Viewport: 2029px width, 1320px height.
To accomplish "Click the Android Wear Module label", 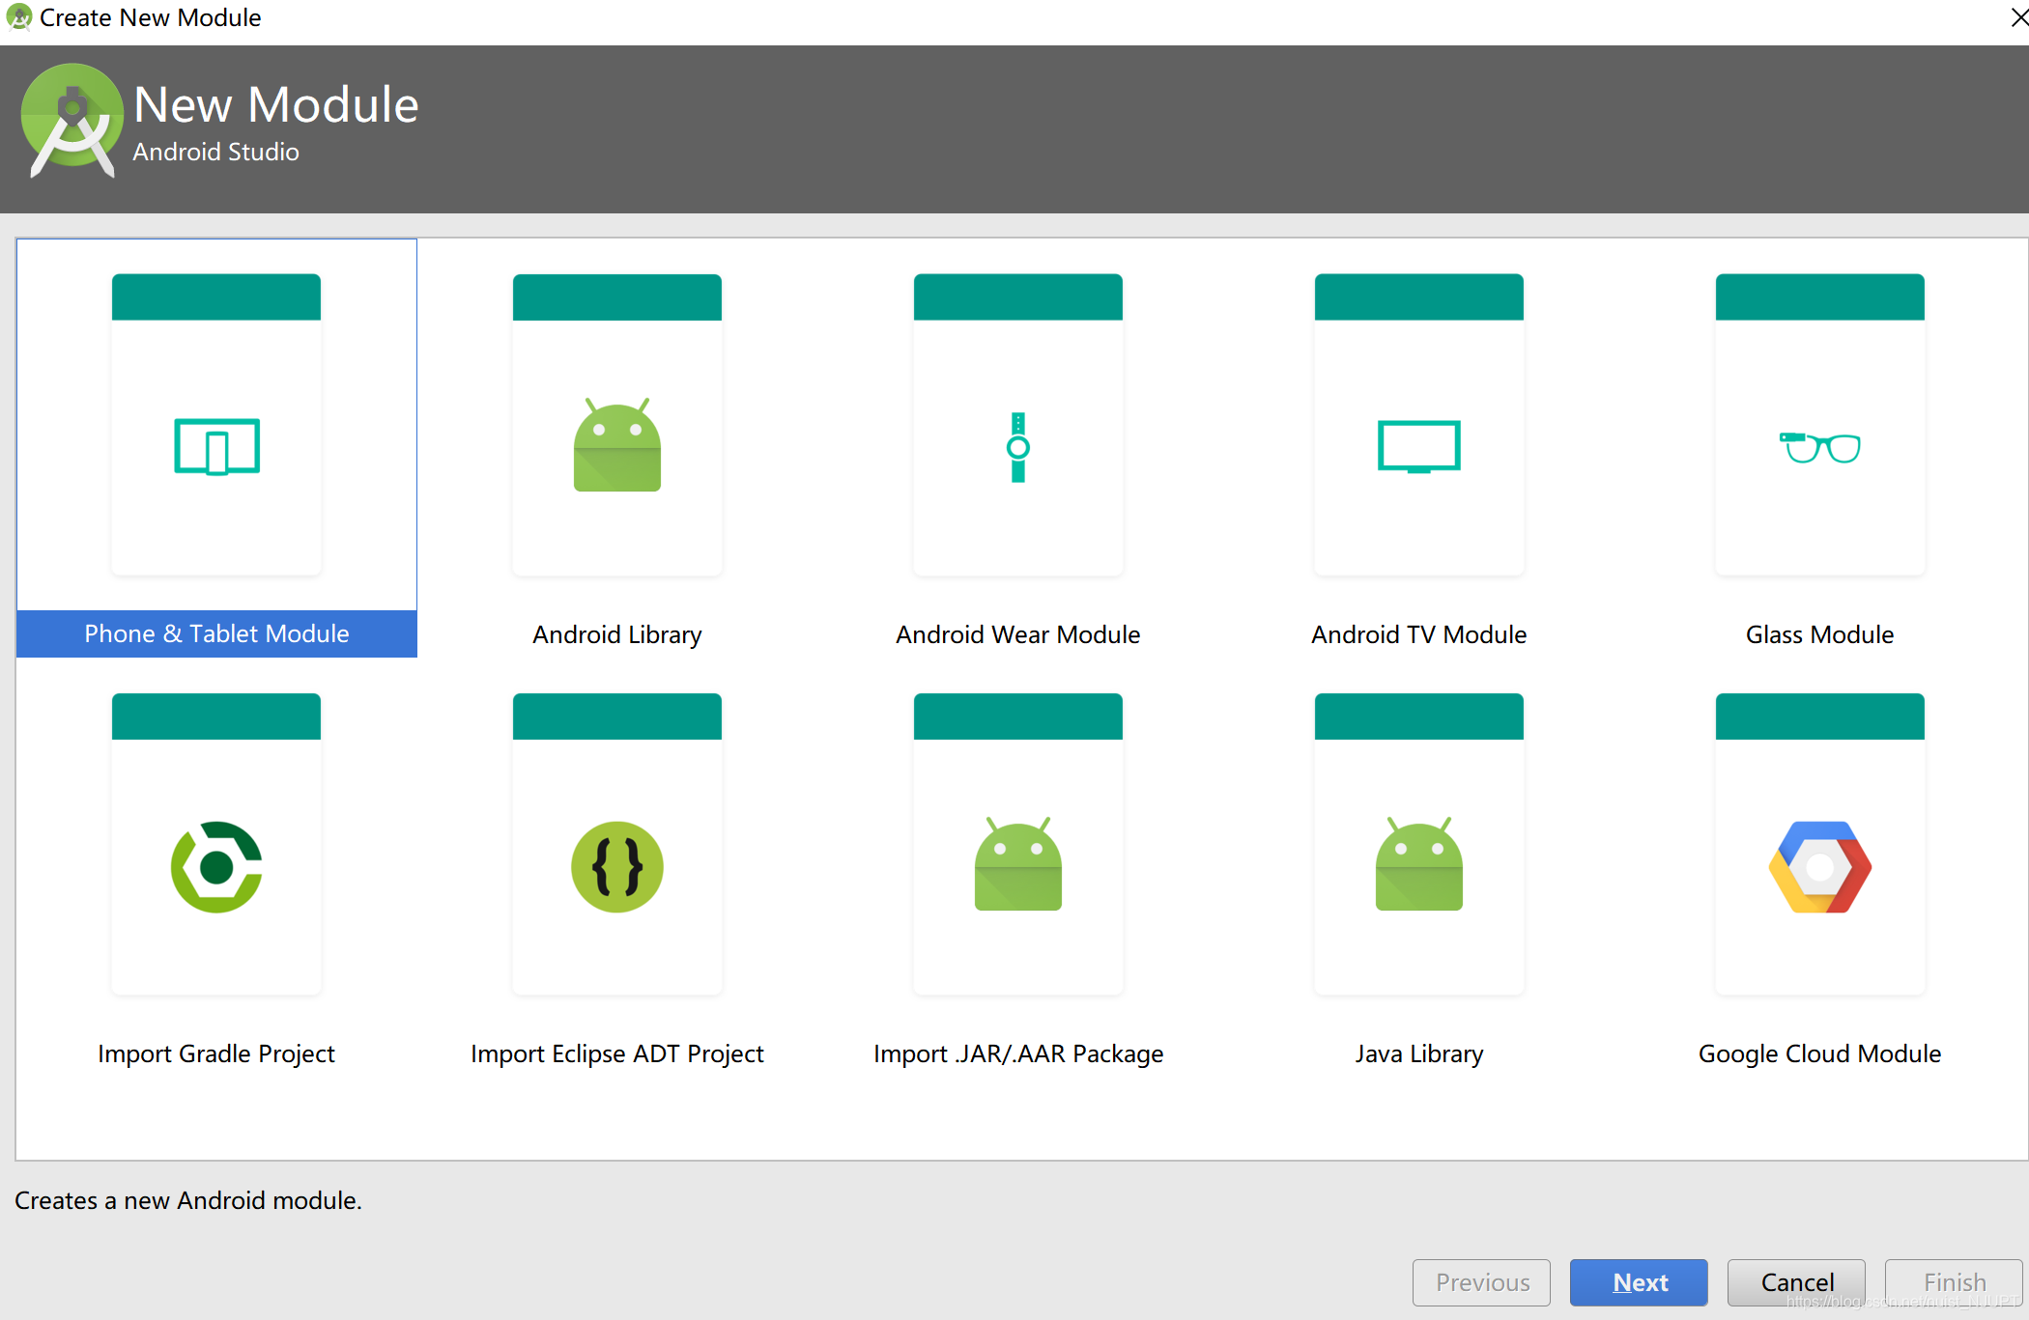I will (x=1017, y=634).
